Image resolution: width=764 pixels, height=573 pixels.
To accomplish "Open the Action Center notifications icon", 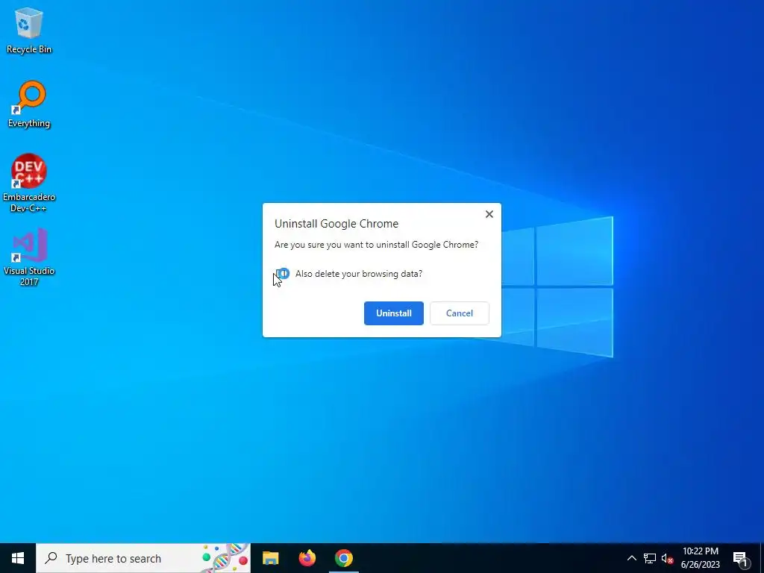I will click(741, 558).
